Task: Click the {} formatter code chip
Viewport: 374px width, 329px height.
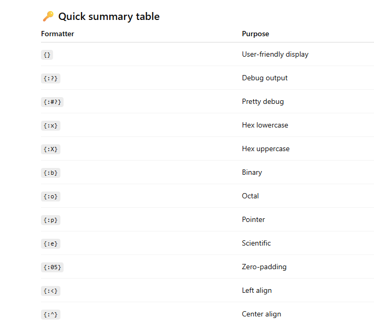Action: [47, 55]
